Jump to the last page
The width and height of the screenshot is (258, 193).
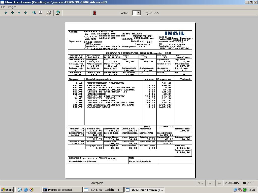pos(25,13)
